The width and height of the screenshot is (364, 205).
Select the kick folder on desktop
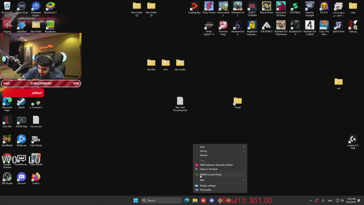pos(166,65)
